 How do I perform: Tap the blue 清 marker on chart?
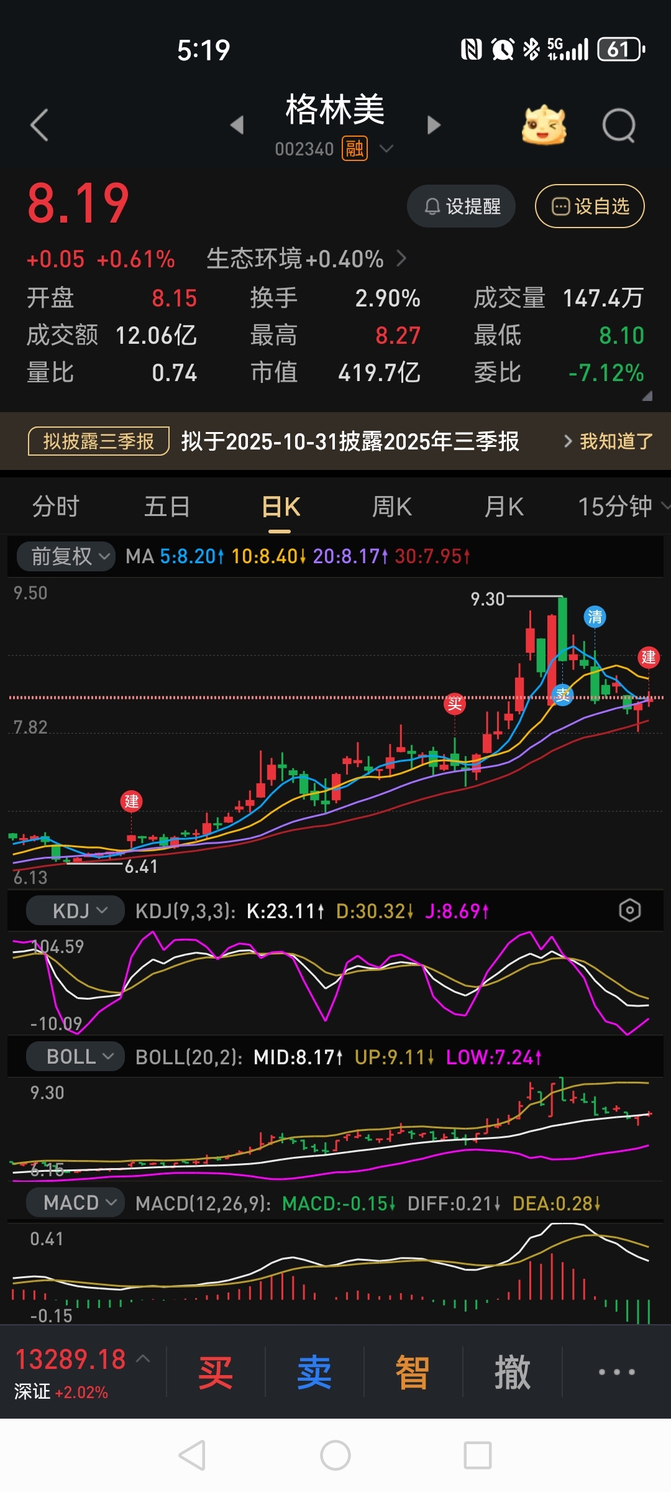click(x=595, y=617)
